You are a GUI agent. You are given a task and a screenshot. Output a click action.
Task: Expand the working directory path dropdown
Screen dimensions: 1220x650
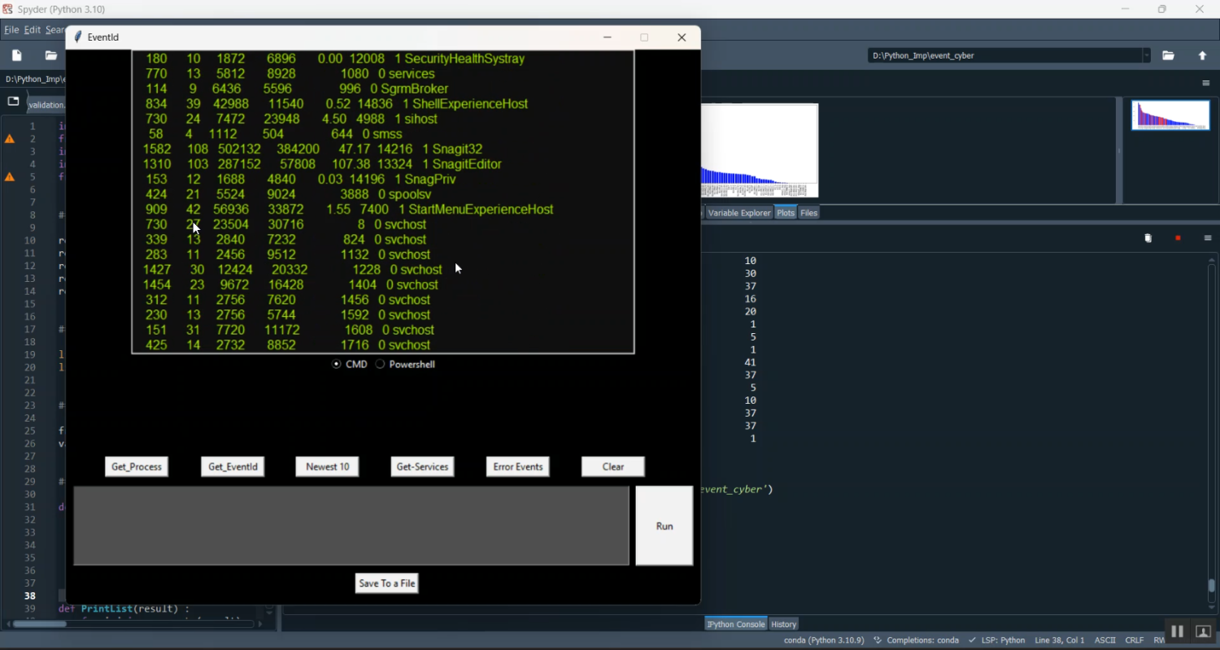tap(1147, 56)
